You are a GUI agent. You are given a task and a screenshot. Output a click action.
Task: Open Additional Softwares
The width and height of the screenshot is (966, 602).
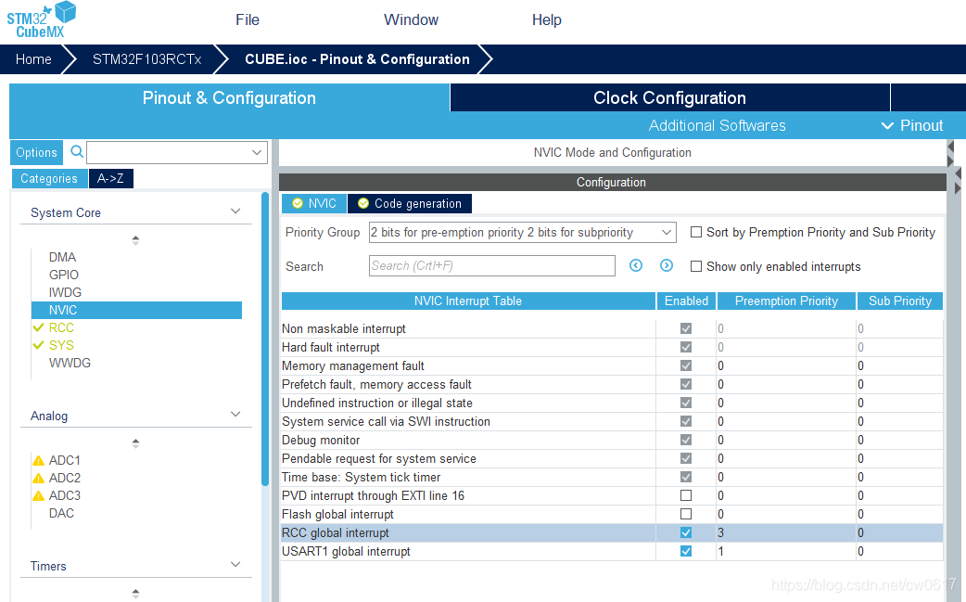[718, 126]
